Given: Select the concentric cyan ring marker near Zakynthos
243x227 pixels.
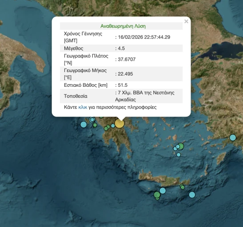Looking at the screenshot, I should (x=92, y=120).
